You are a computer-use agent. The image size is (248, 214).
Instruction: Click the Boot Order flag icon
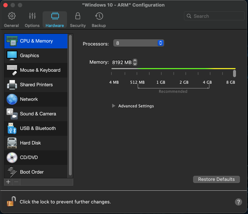point(12,172)
